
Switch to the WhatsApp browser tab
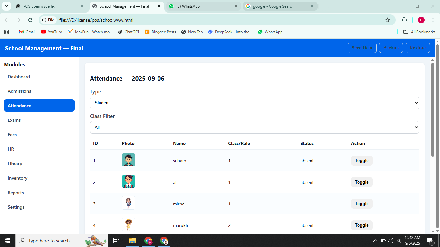coord(203,6)
